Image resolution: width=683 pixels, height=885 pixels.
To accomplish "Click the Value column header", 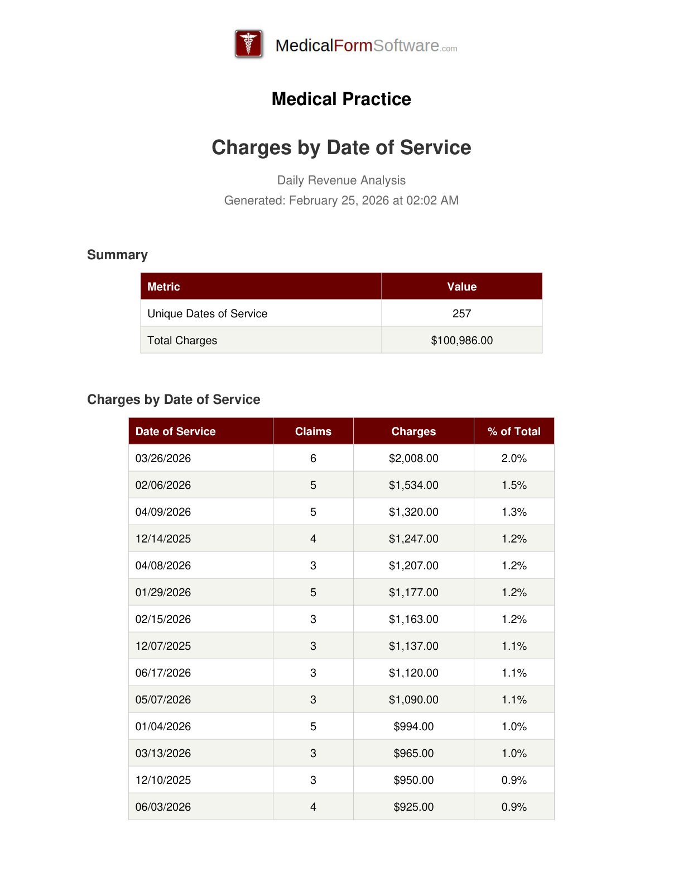I will tap(461, 287).
